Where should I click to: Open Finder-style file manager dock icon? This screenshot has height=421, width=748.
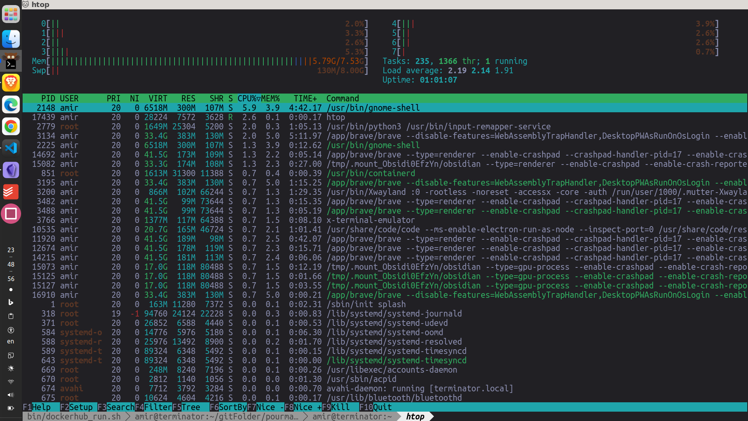click(x=11, y=39)
